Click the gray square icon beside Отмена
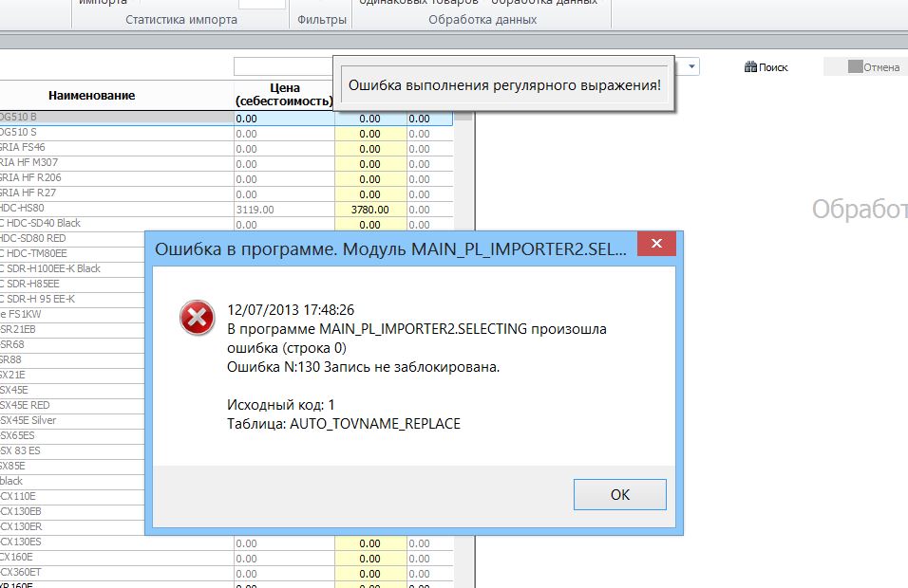The height and width of the screenshot is (588, 908). [856, 66]
